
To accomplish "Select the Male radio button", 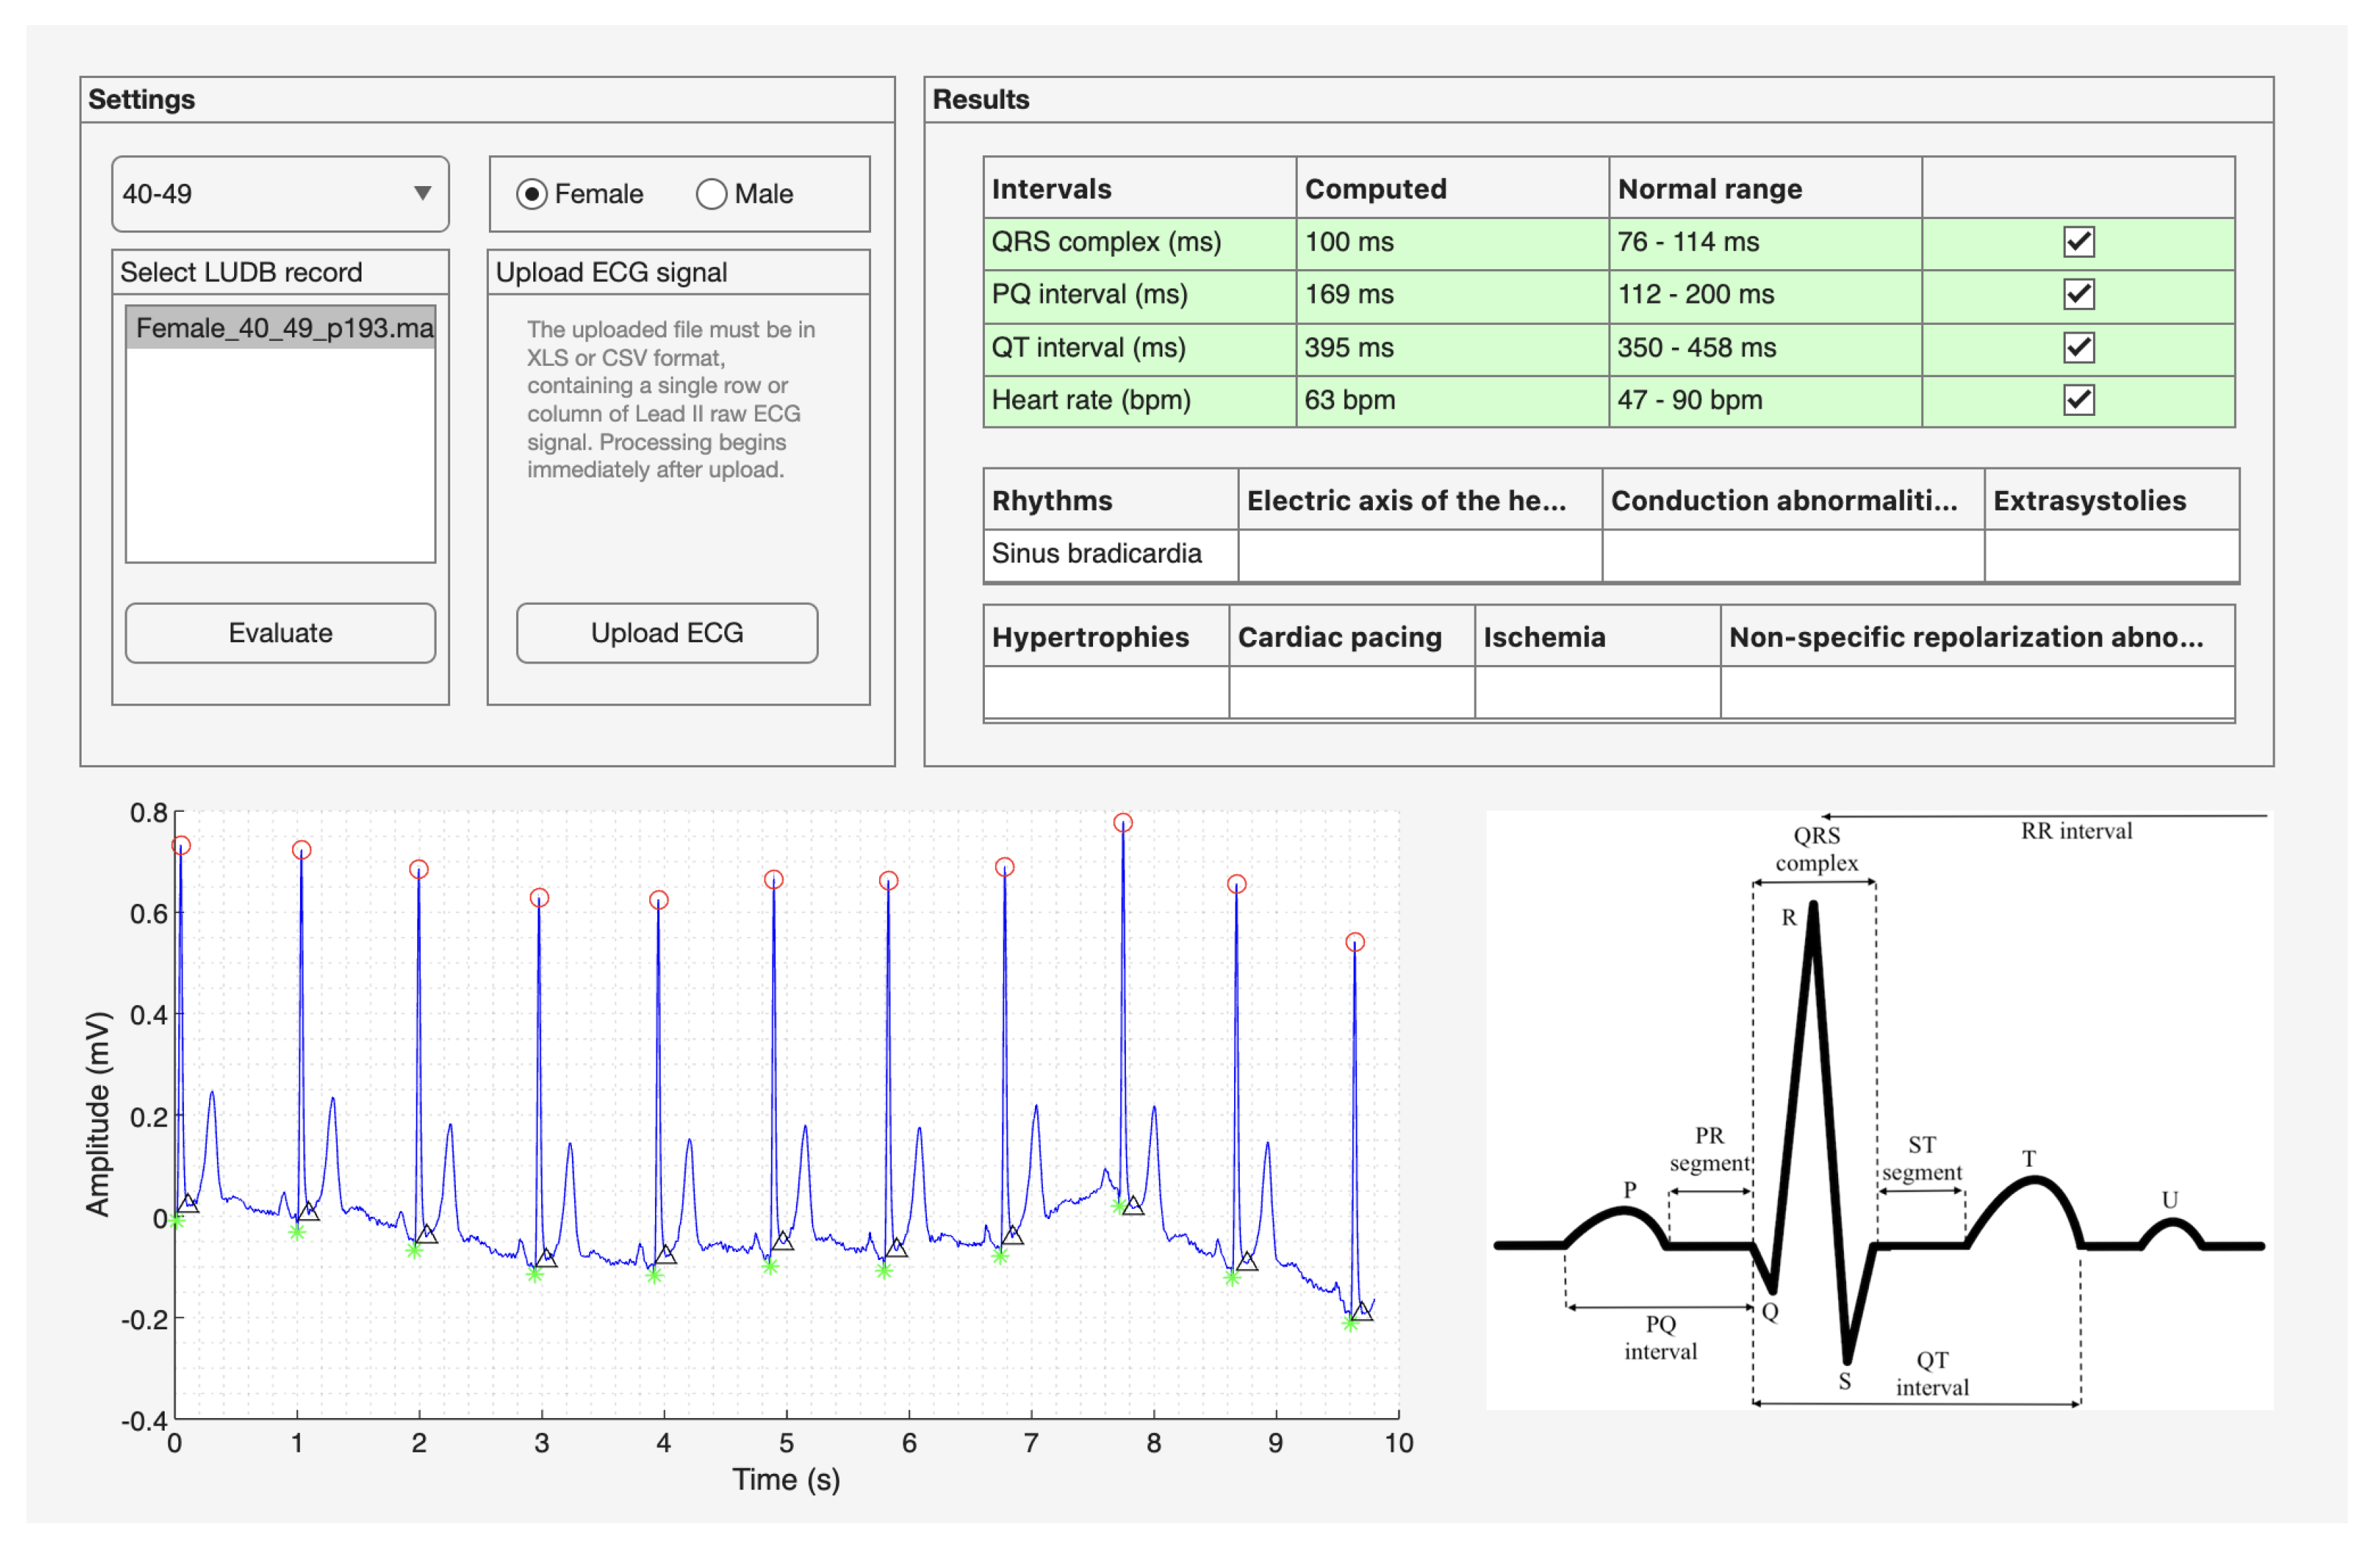I will coord(711,194).
